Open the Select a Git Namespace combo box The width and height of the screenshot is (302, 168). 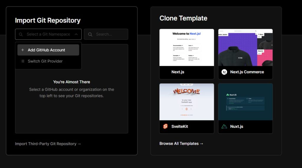click(48, 34)
